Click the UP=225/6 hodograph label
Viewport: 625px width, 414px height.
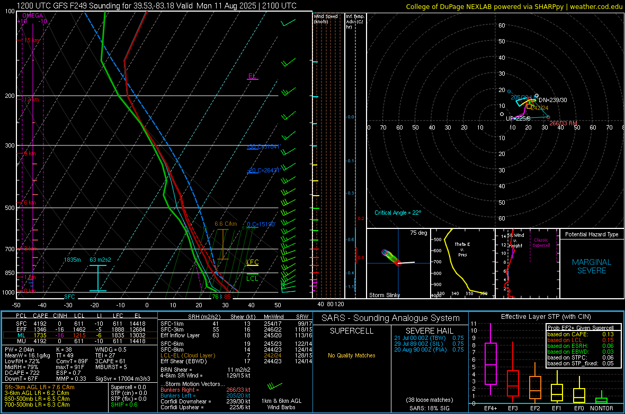[518, 118]
